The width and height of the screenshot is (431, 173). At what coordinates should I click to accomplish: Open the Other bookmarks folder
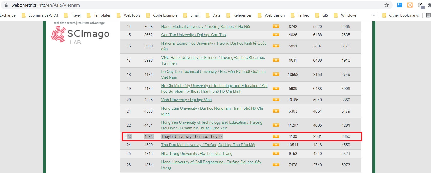coord(401,15)
